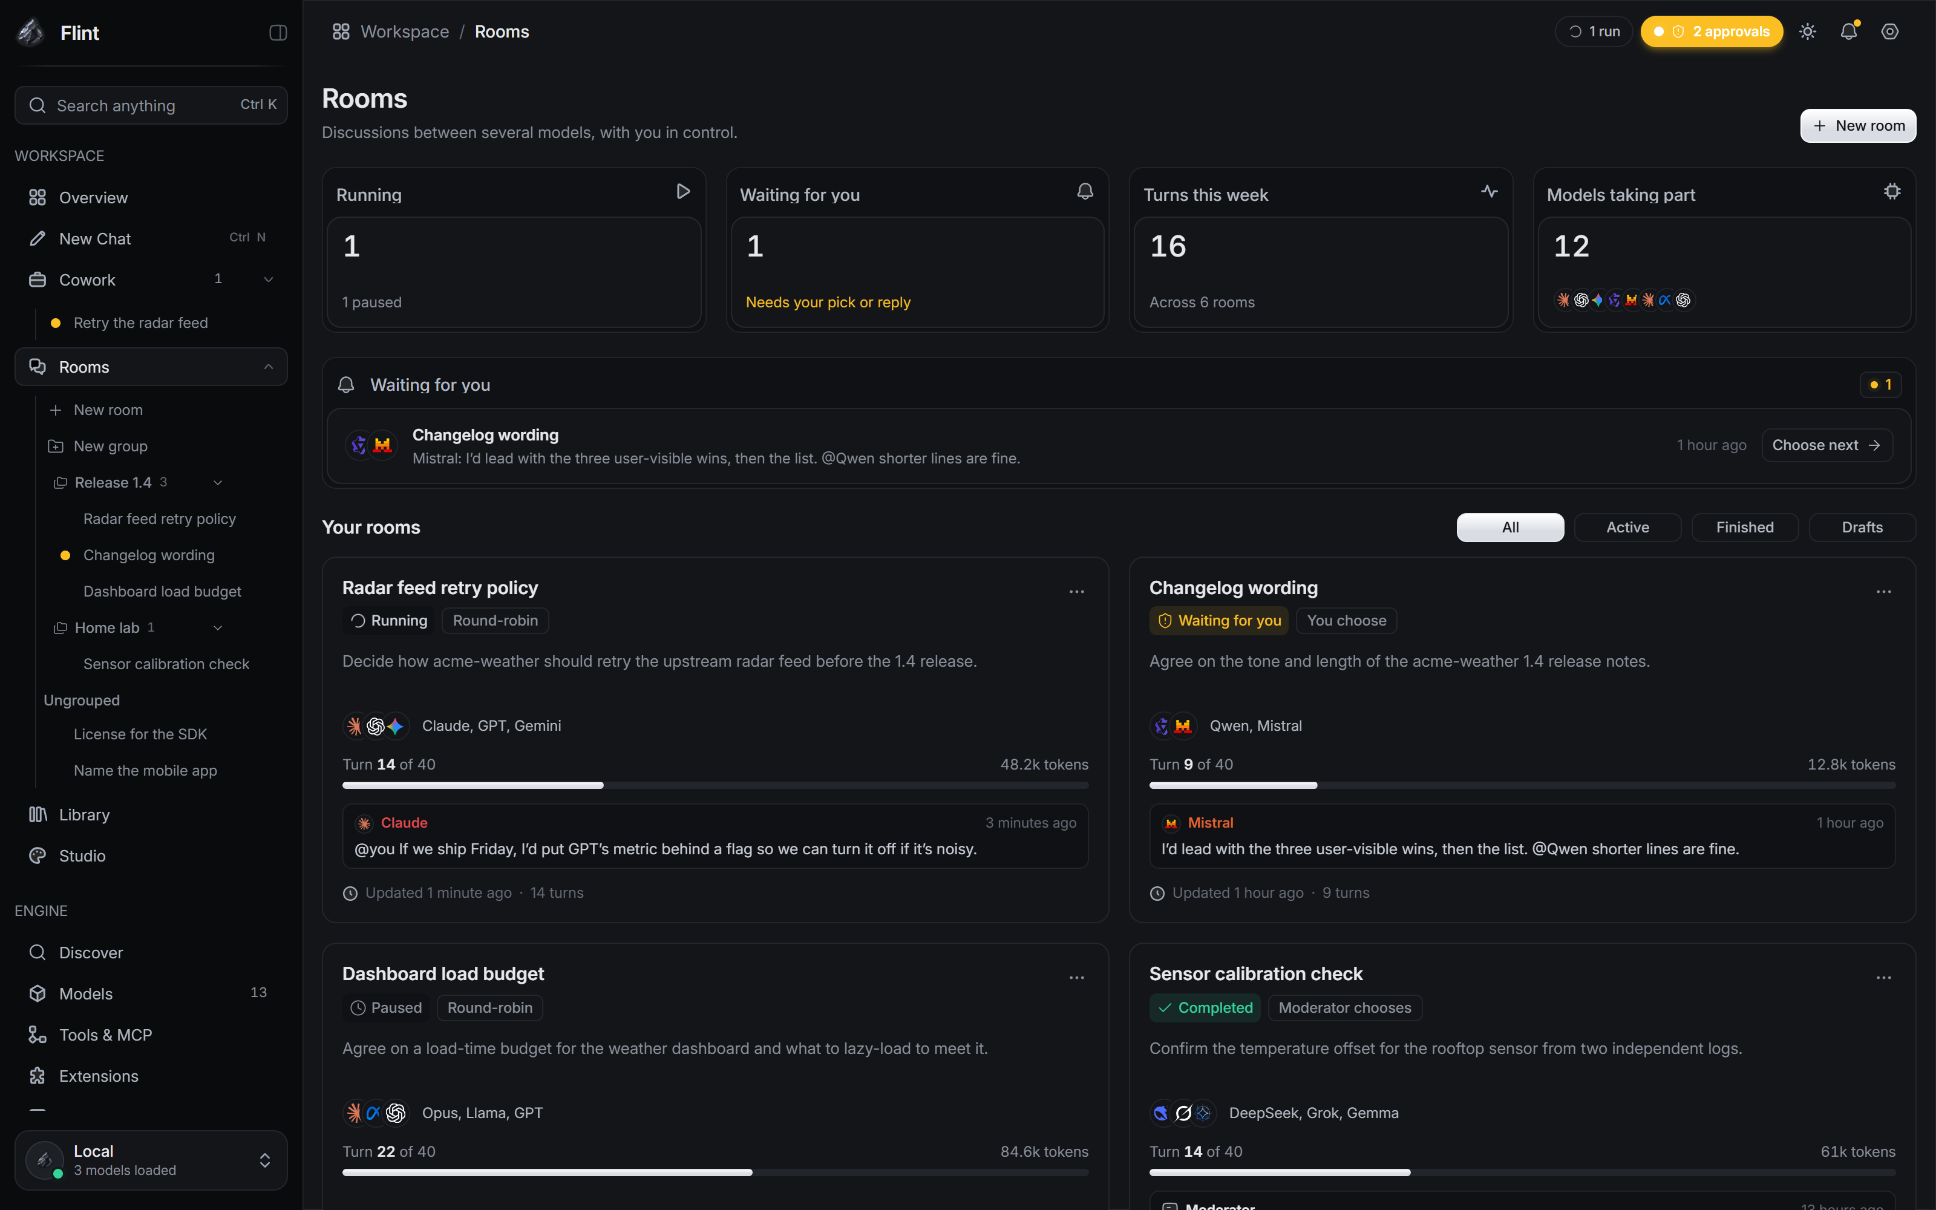This screenshot has height=1210, width=1936.
Task: Start a New Chat from sidebar
Action: click(x=151, y=238)
